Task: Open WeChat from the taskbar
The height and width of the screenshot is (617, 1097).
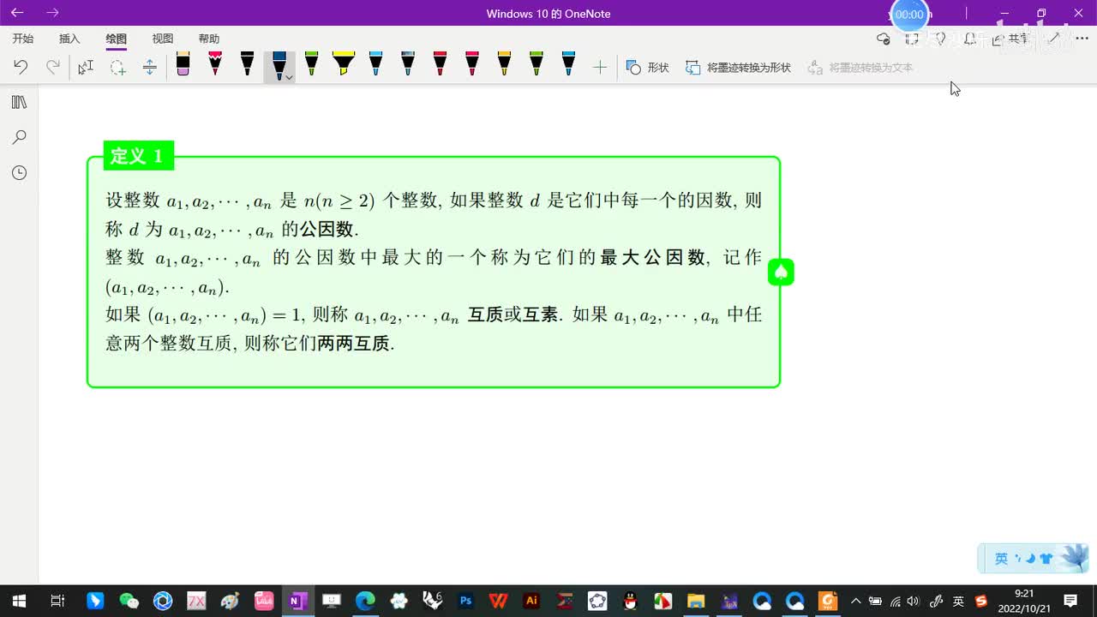Action: pyautogui.click(x=129, y=601)
